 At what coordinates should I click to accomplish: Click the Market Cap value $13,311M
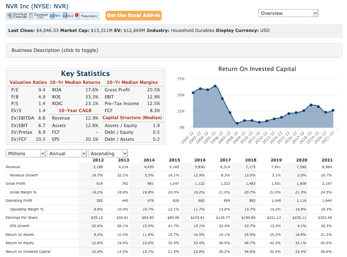pyautogui.click(x=101, y=31)
